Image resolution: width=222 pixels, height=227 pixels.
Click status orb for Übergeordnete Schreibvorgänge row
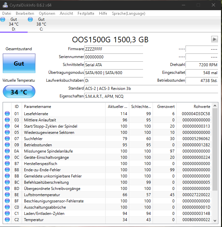click(x=7, y=188)
